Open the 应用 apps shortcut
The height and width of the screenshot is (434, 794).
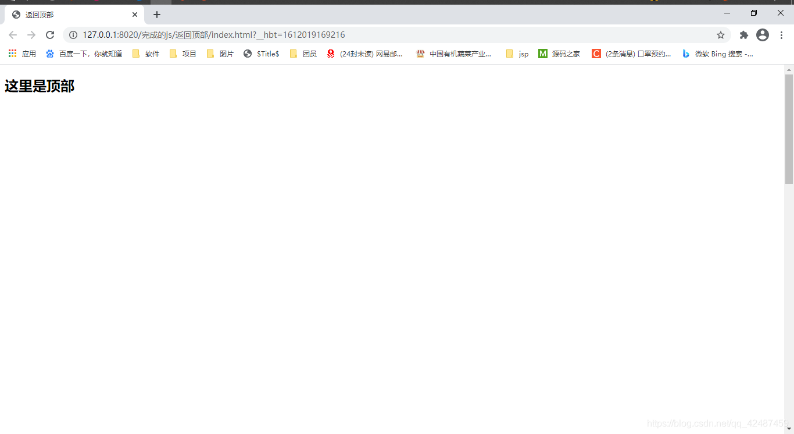(22, 54)
